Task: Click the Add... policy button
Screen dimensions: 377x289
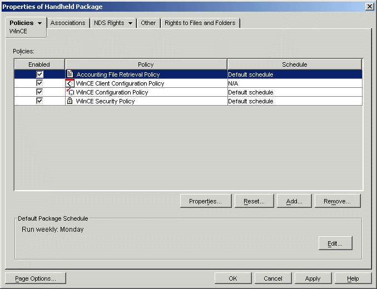Action: tap(294, 201)
